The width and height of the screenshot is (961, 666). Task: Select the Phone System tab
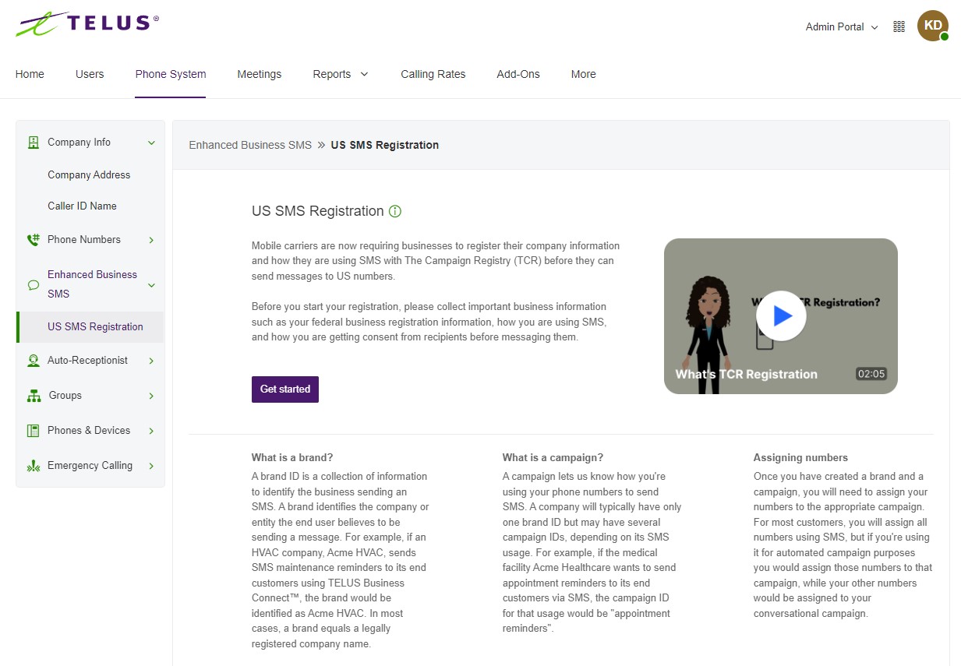click(x=171, y=74)
